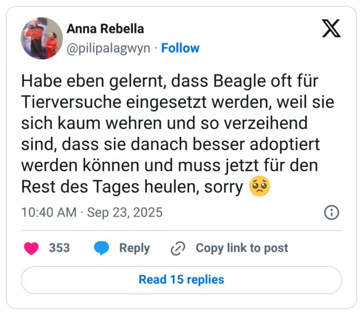Viewport: 363px width, 315px height.
Task: Click the reply speech bubble icon
Action: (101, 248)
